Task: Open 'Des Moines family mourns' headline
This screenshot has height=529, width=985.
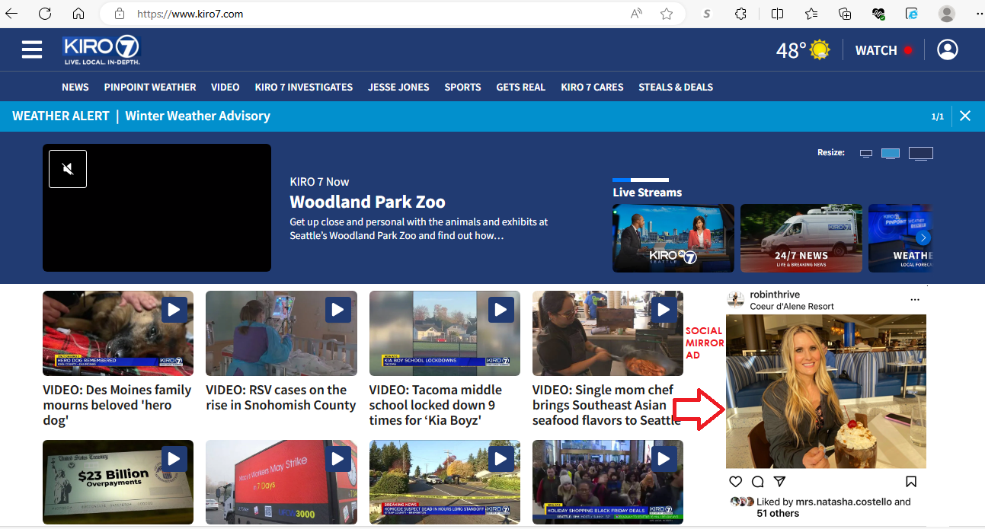Action: coord(117,405)
